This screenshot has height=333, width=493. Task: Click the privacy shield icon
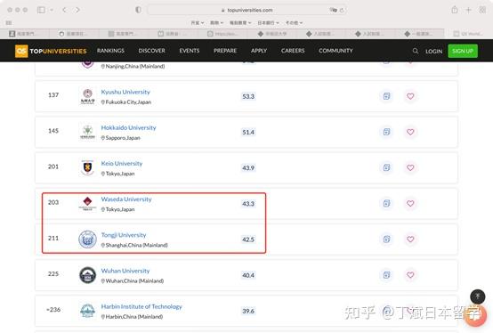coord(138,10)
